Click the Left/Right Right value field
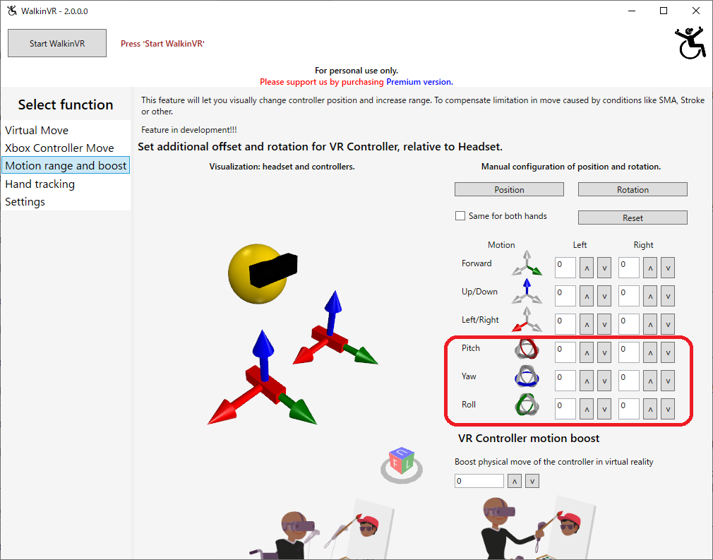This screenshot has height=560, width=713. (629, 324)
